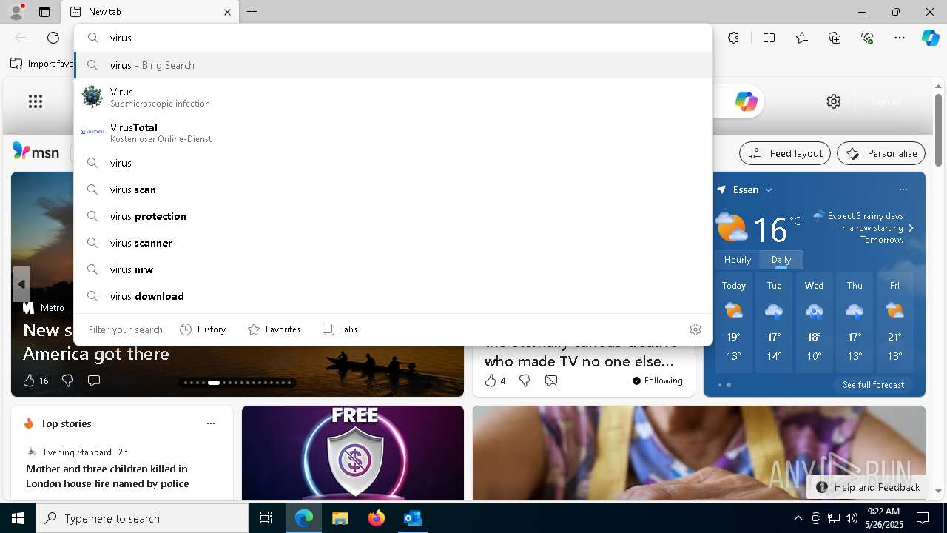Close the New tab tab

coord(227,12)
